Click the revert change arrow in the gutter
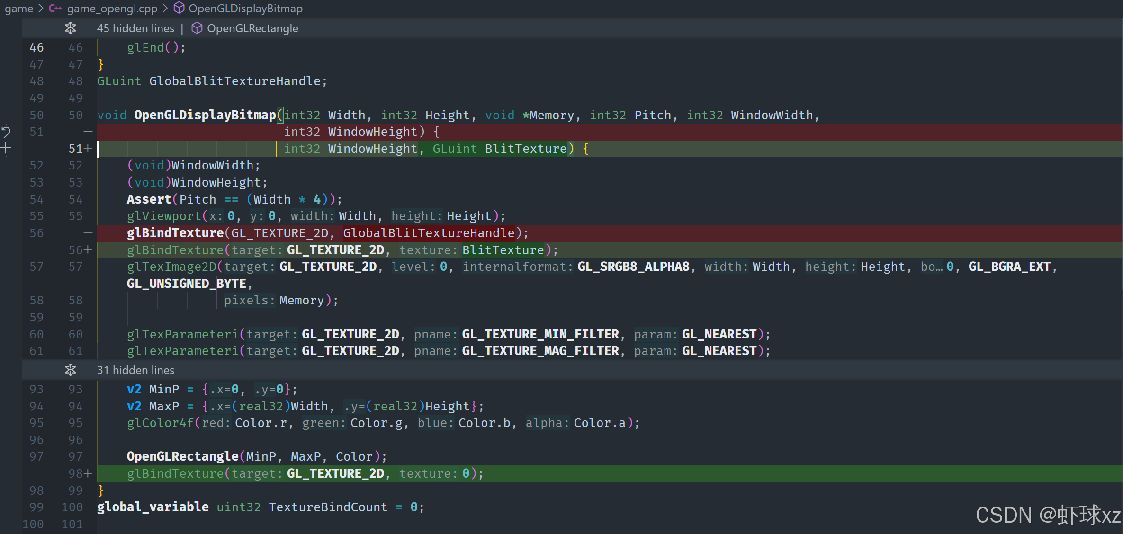The image size is (1123, 534). click(x=6, y=132)
